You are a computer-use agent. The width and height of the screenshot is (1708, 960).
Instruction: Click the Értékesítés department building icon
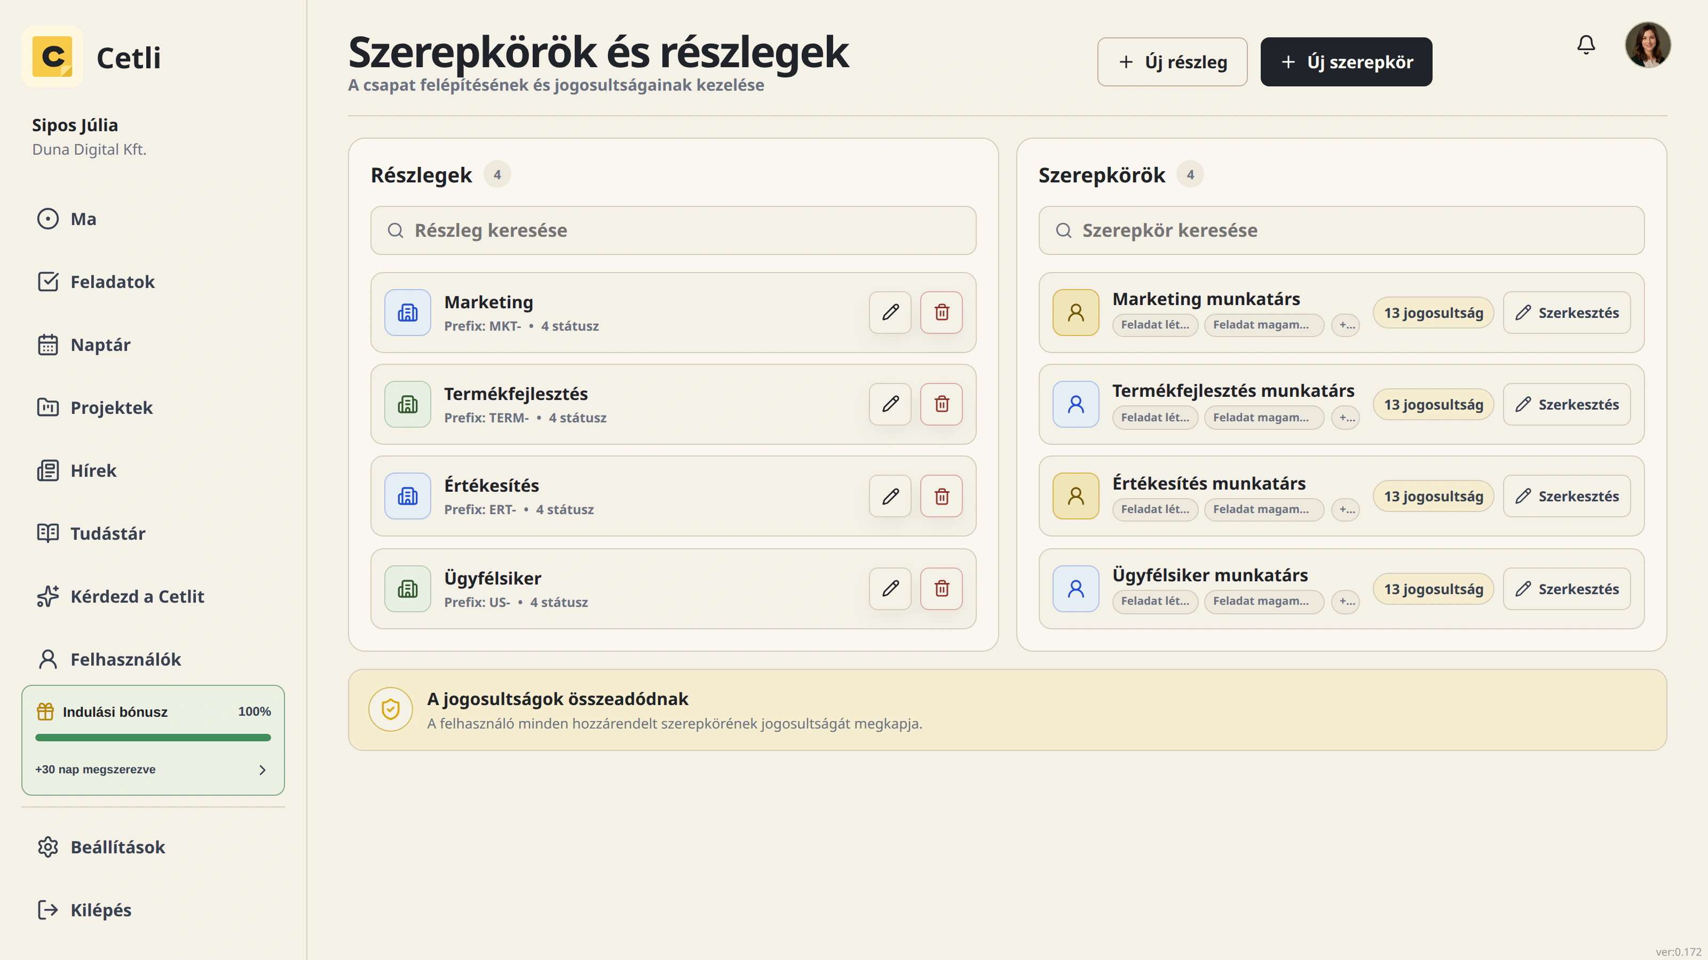click(x=408, y=496)
